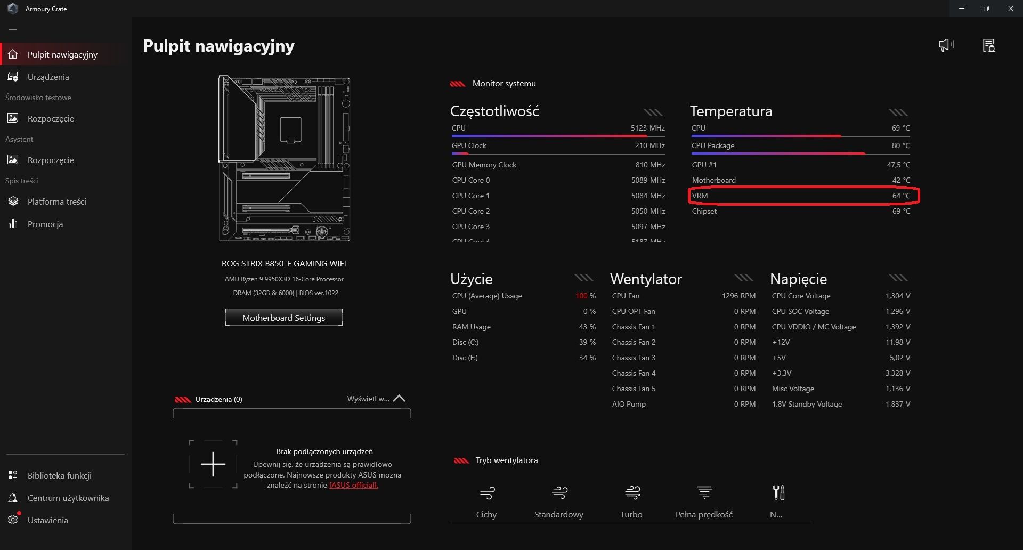The image size is (1023, 550).
Task: Click CPU (Average) Usage row
Action: point(524,296)
